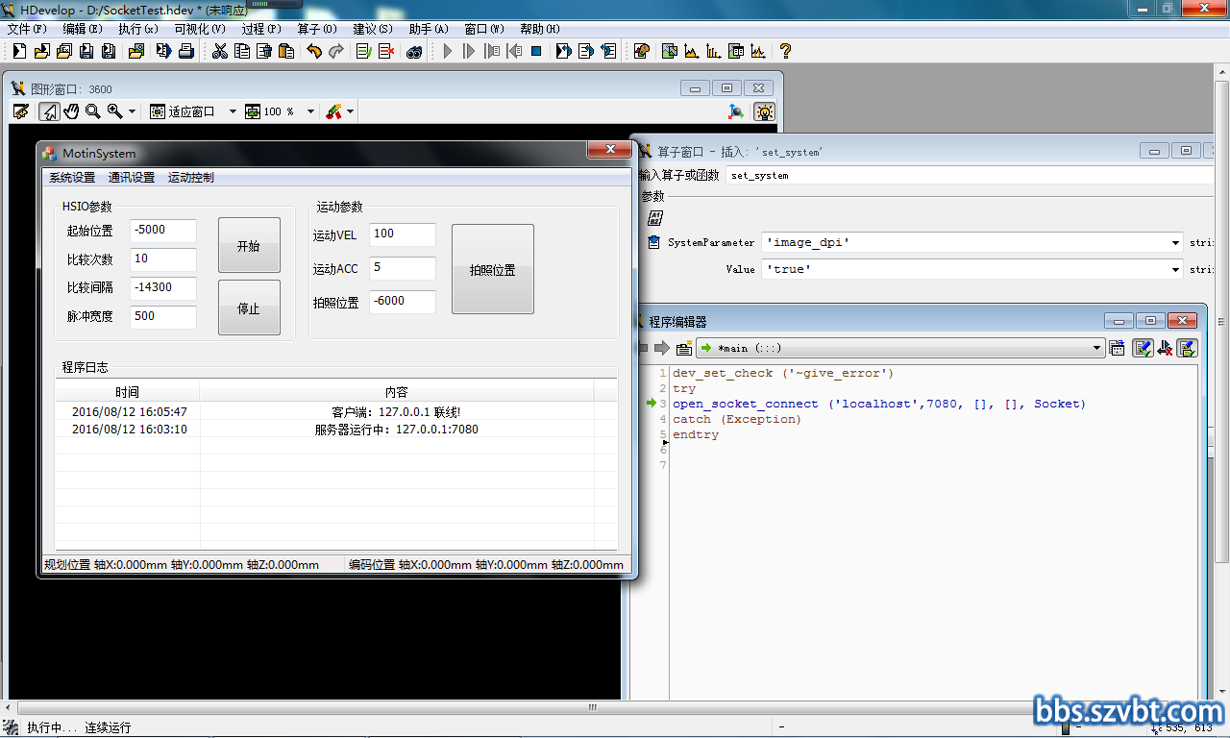Open the 助手(A) menu
The height and width of the screenshot is (738, 1230).
point(429,29)
